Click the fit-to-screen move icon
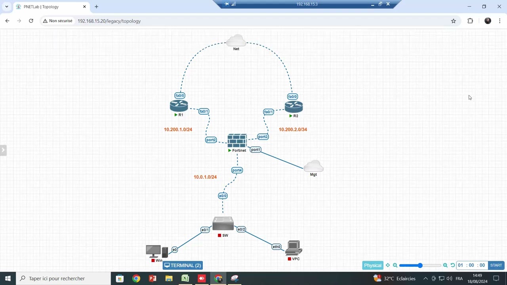 click(388, 265)
